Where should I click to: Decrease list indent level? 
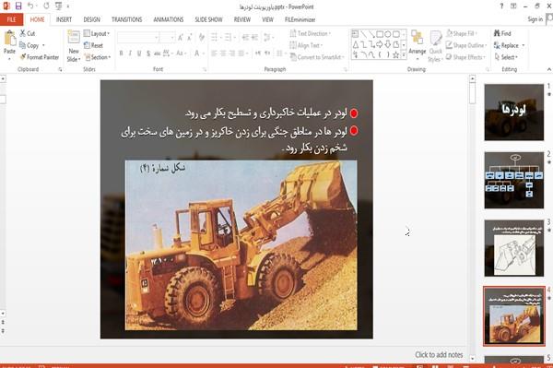(245, 37)
